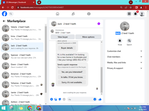
Task: Open Buyer details
Action: click(x=67, y=48)
